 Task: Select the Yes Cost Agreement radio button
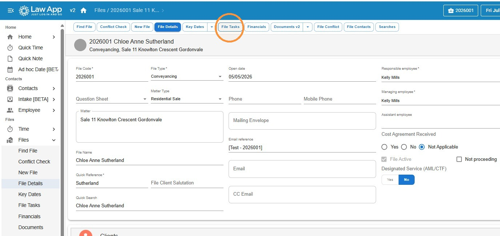pyautogui.click(x=384, y=147)
